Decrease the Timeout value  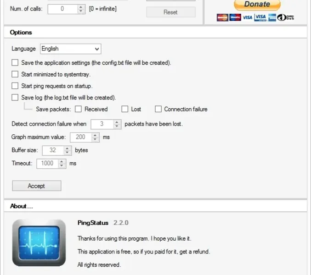(62, 166)
